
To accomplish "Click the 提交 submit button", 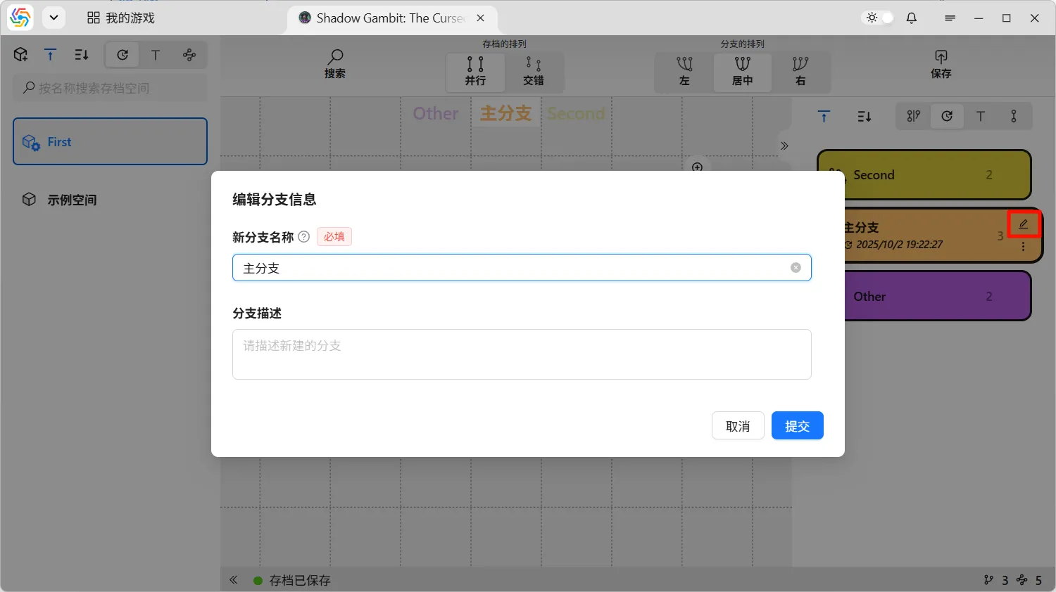I will pyautogui.click(x=797, y=426).
